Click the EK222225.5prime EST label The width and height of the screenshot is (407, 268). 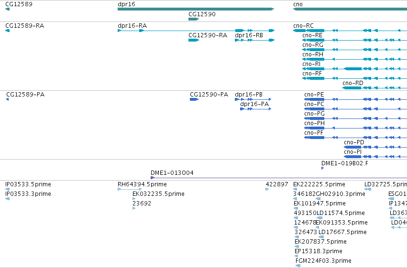click(319, 184)
